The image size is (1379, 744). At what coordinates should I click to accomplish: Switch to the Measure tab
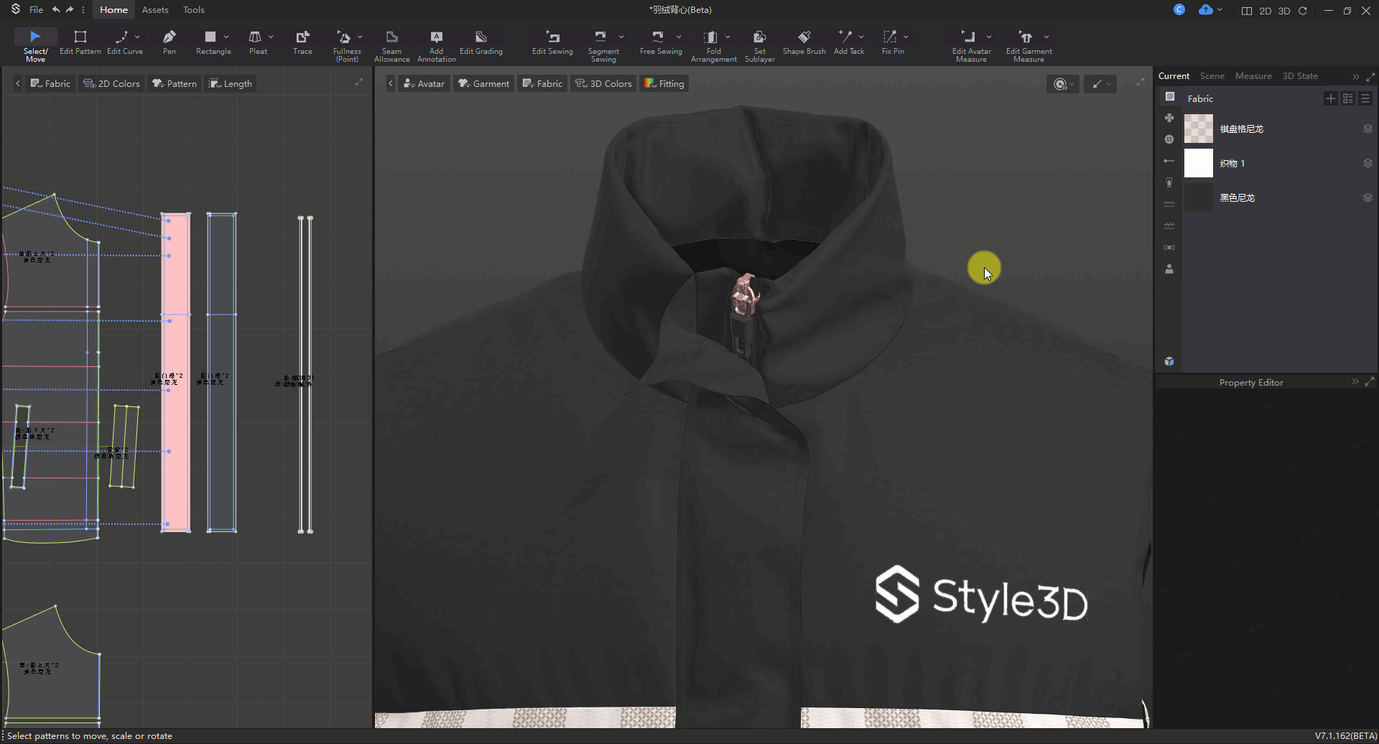(x=1253, y=75)
